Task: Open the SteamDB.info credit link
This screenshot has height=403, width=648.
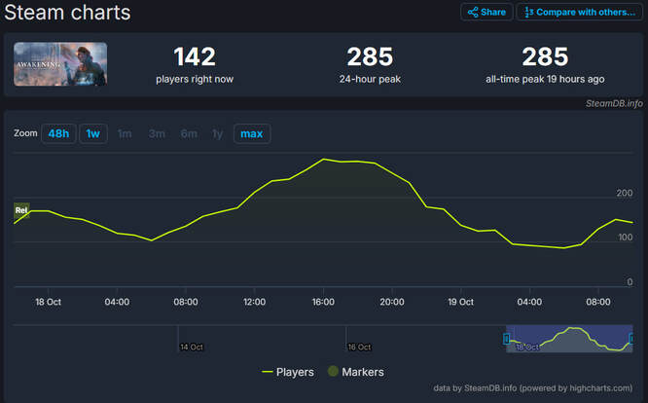Action: 614,103
